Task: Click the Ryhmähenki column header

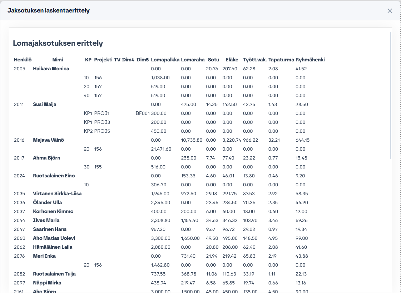Action: 310,60
